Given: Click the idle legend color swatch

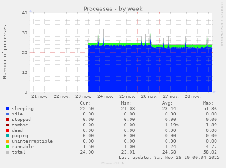Looking at the screenshot, I should [x=8, y=114].
